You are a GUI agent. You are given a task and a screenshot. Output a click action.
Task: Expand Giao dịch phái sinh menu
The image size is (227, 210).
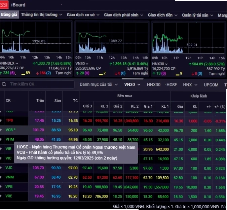124,15
